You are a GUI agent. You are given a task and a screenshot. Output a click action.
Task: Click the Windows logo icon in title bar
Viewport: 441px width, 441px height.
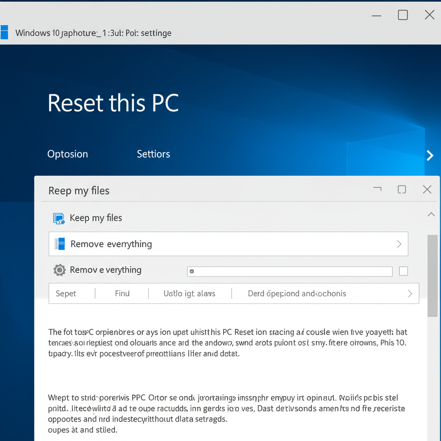[x=4, y=32]
